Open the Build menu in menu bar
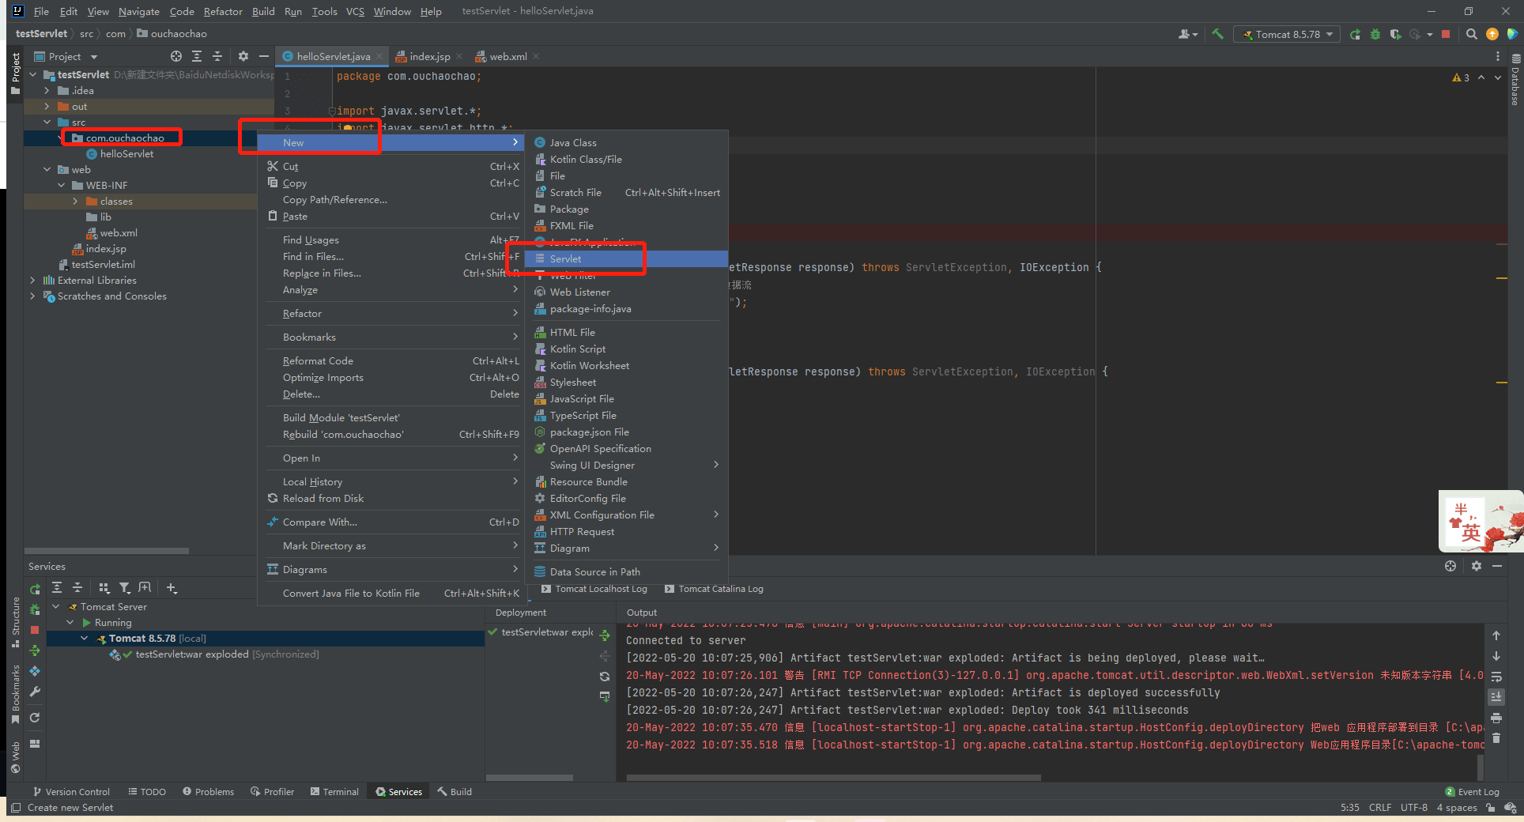This screenshot has height=822, width=1524. coord(263,11)
